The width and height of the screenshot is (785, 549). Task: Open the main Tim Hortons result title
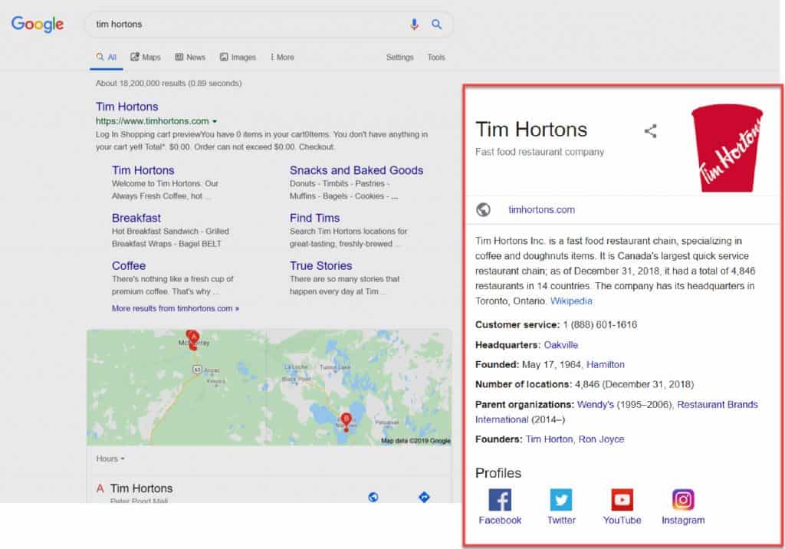127,107
